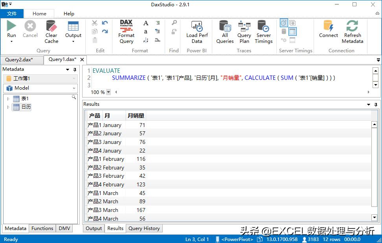Viewport: 382px width, 243px height.
Task: Open the 文件 menu
Action: click(x=12, y=14)
